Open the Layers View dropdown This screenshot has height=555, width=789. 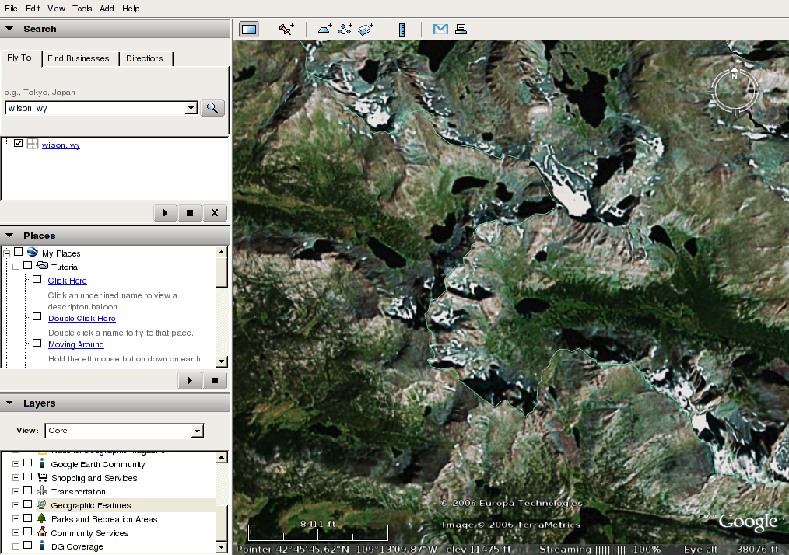(x=198, y=431)
